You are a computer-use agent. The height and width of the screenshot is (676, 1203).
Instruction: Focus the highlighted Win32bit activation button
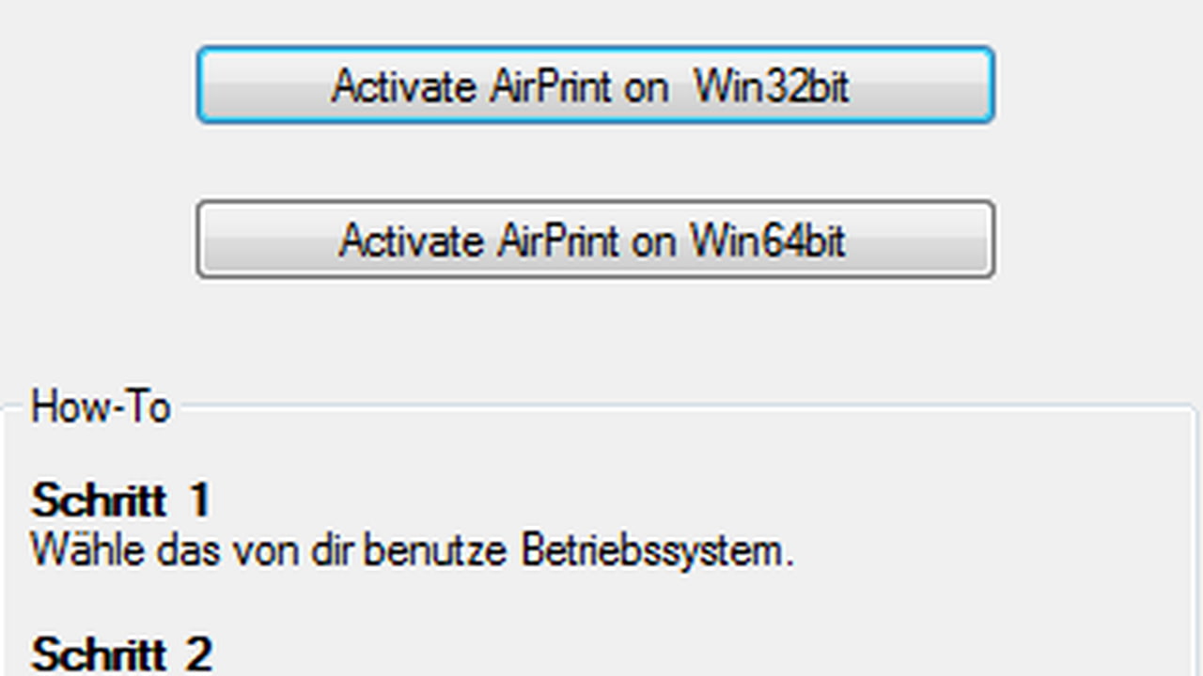595,84
